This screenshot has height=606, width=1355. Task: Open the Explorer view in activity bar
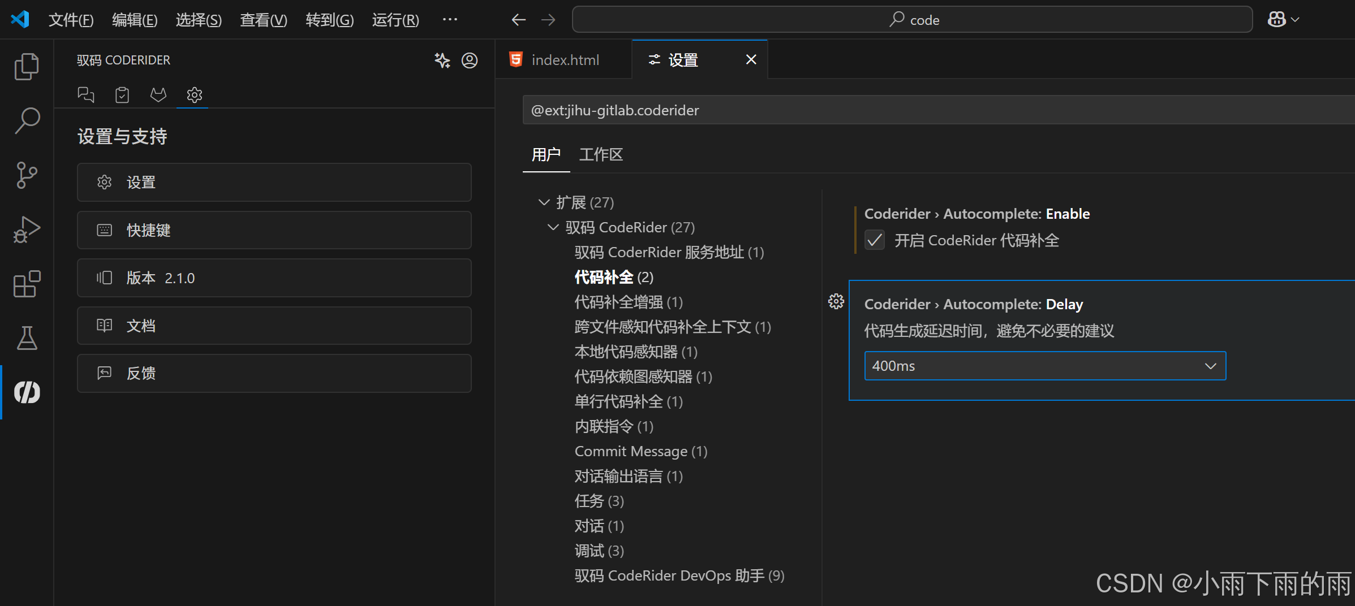pos(27,67)
